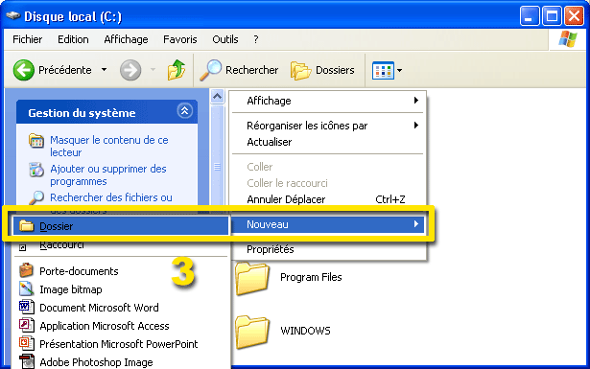Click Masquer le contenu de ce lecteur link
Screen dimensions: 590x369
pyautogui.click(x=109, y=146)
